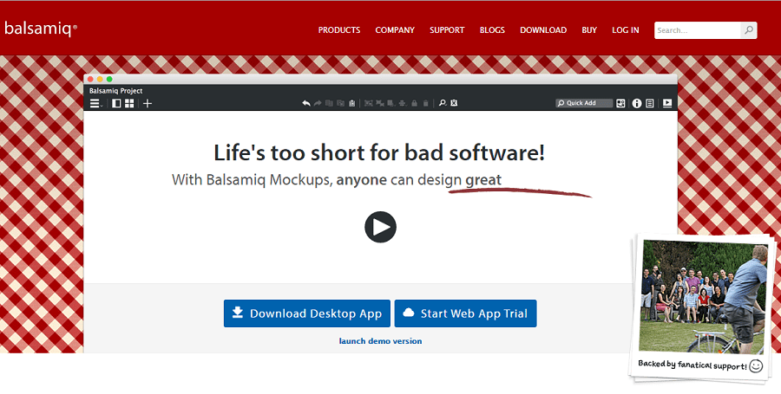Viewport: 781px width, 394px height.
Task: Click the balsamiq logo
Action: click(41, 29)
